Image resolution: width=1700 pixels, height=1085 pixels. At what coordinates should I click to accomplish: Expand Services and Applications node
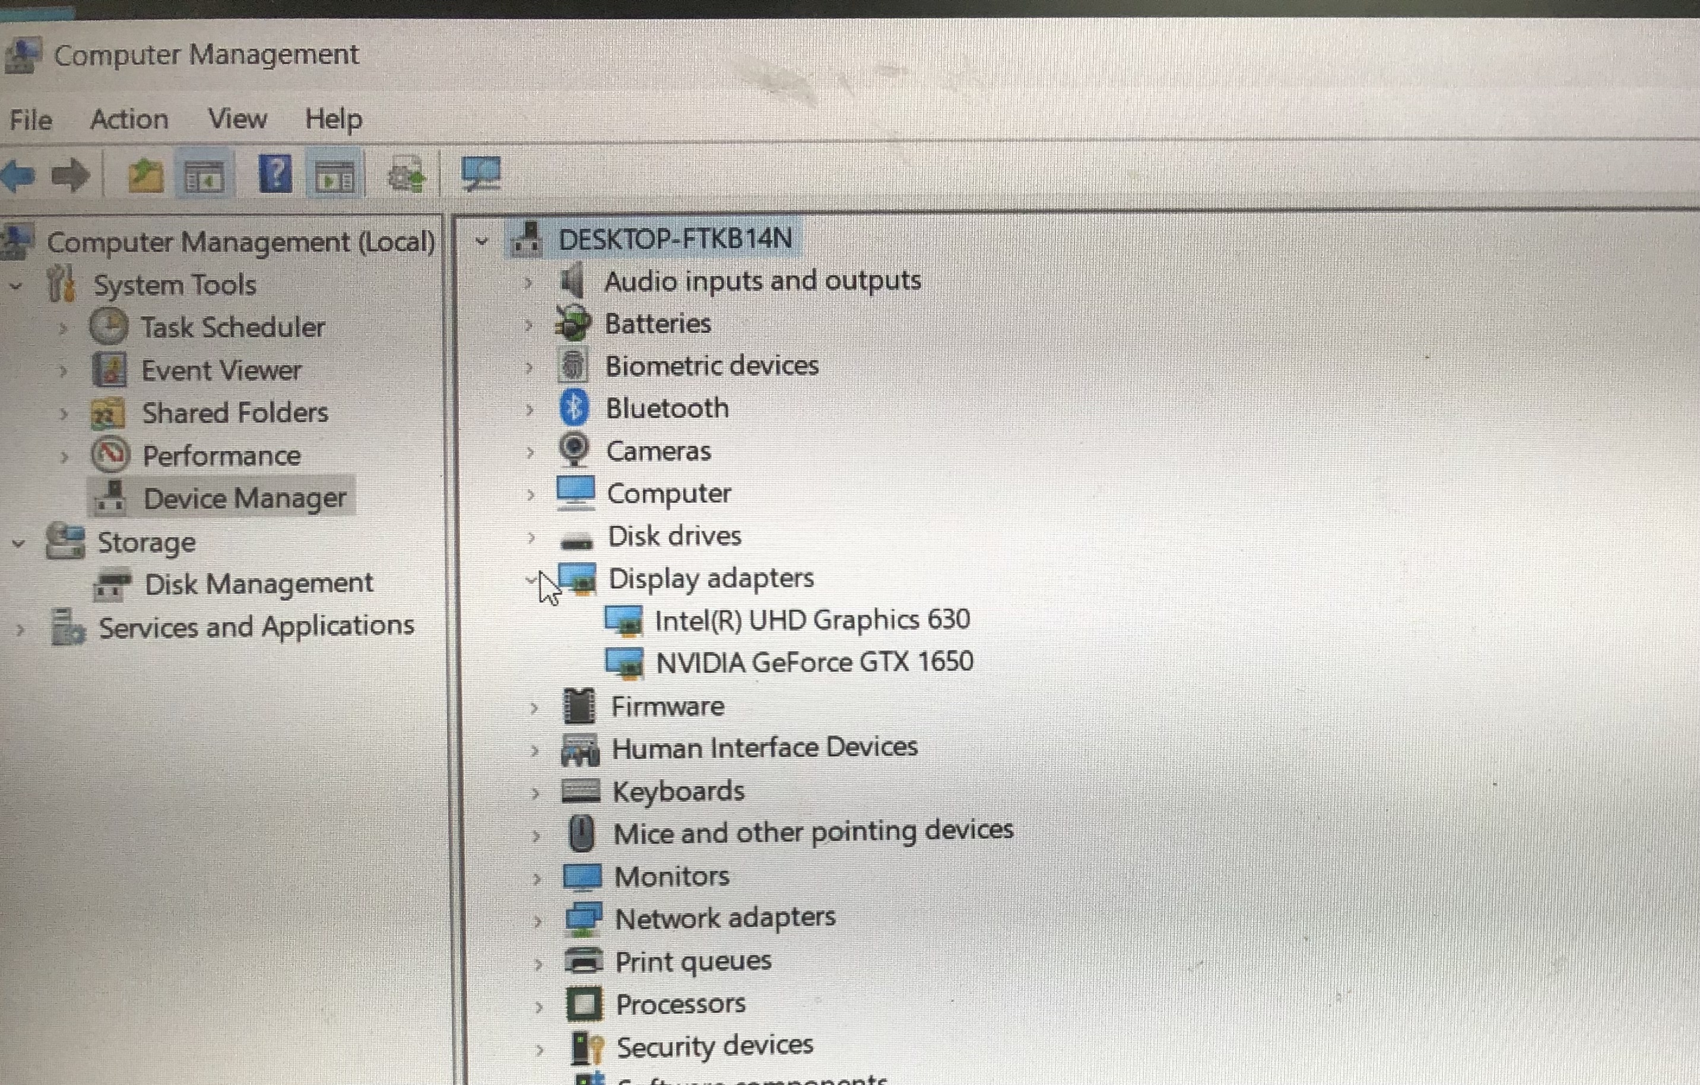pyautogui.click(x=20, y=629)
